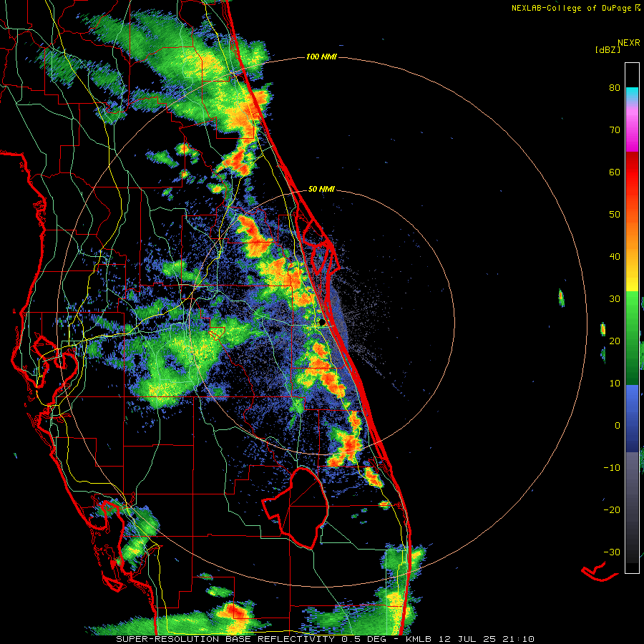Select the 20 value on the dBZ scale
This screenshot has width=644, height=644.
[x=615, y=341]
